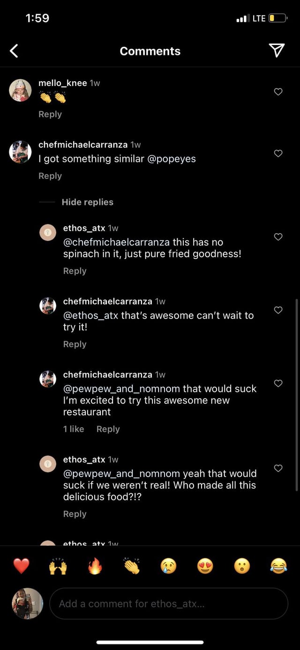The width and height of the screenshot is (300, 650).
Task: Insert the fire emoji reaction
Action: pos(95,566)
